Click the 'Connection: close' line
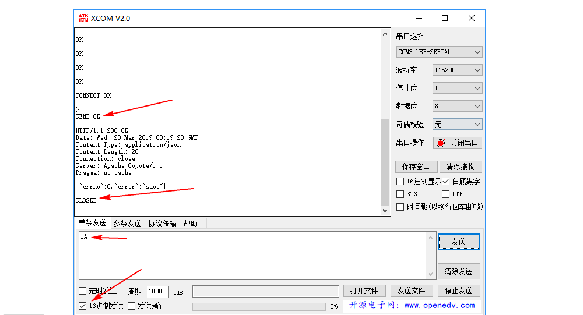The image size is (583, 315). pyautogui.click(x=105, y=158)
